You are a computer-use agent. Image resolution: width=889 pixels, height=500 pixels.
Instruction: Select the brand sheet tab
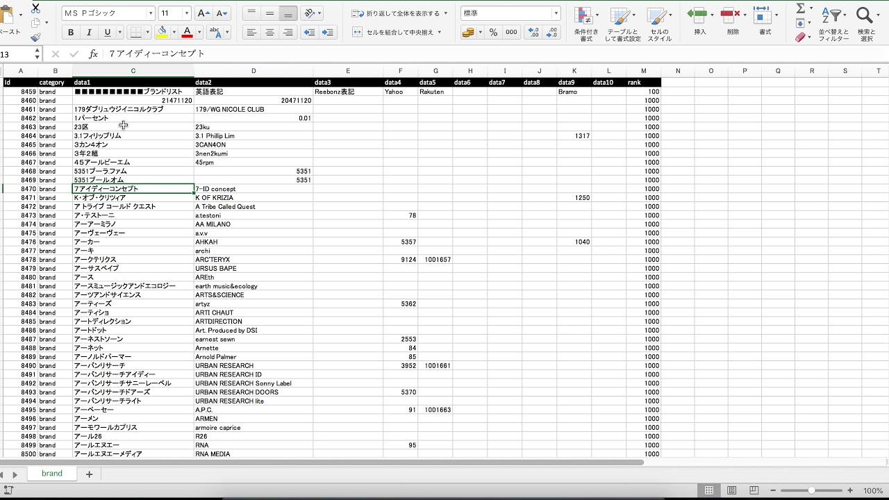click(52, 474)
